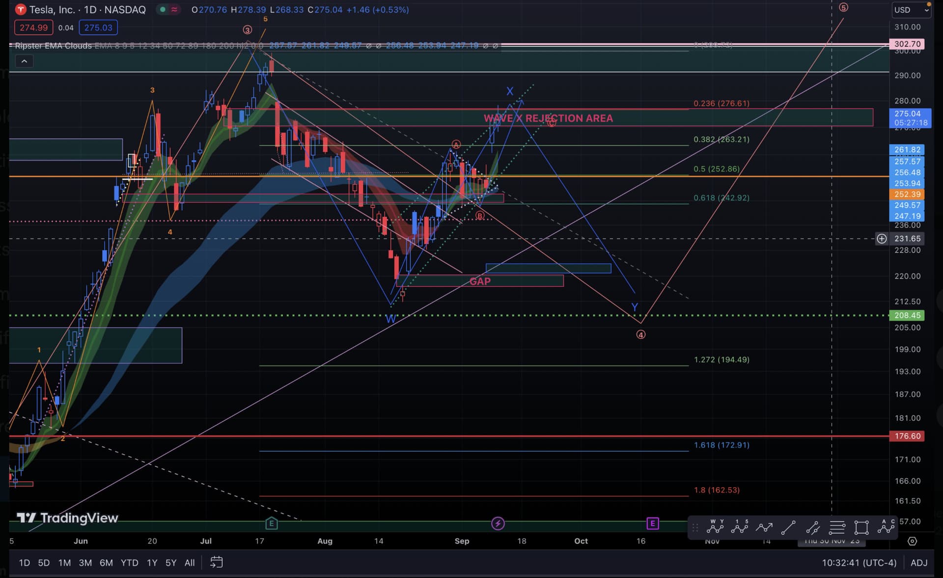Open chart settings gear near time axis

tap(912, 541)
